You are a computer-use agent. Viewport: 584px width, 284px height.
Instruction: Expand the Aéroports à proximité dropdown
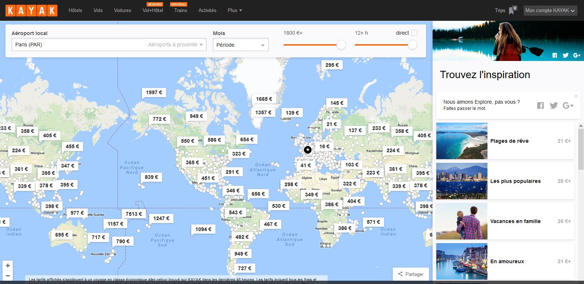[176, 45]
